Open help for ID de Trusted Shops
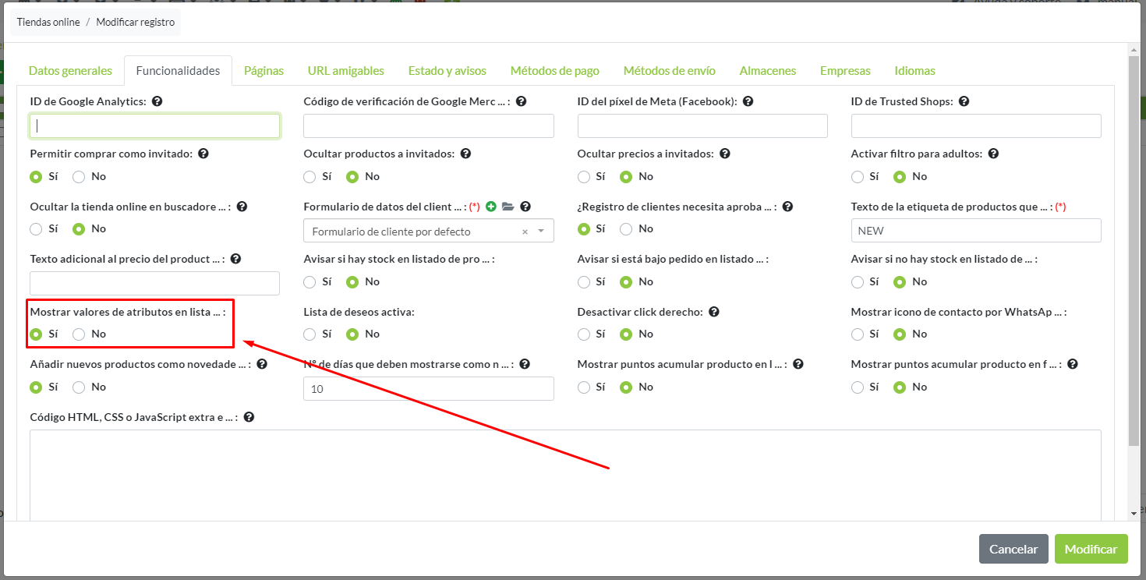1146x580 pixels. pyautogui.click(x=964, y=101)
